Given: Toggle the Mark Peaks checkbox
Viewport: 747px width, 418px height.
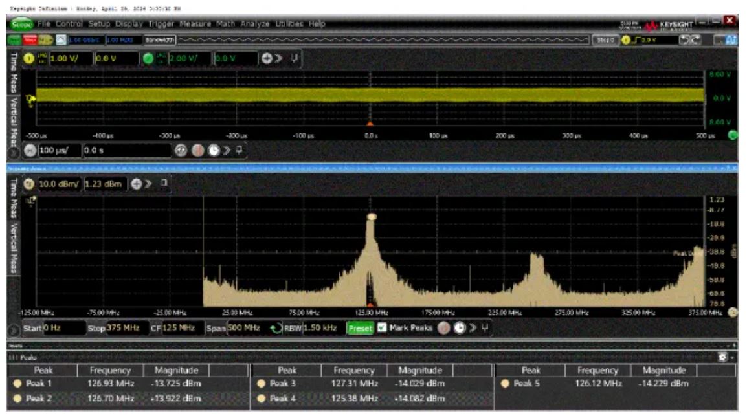Looking at the screenshot, I should [x=382, y=327].
